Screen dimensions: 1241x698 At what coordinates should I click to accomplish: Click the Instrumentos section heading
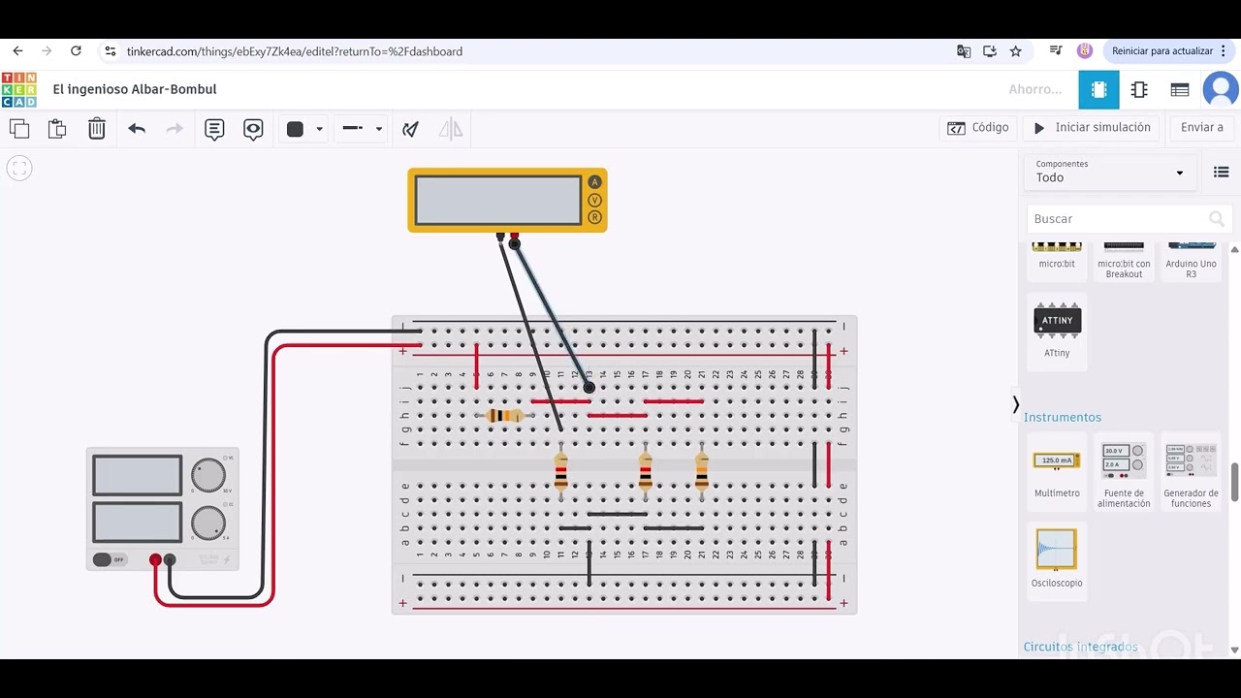1063,418
